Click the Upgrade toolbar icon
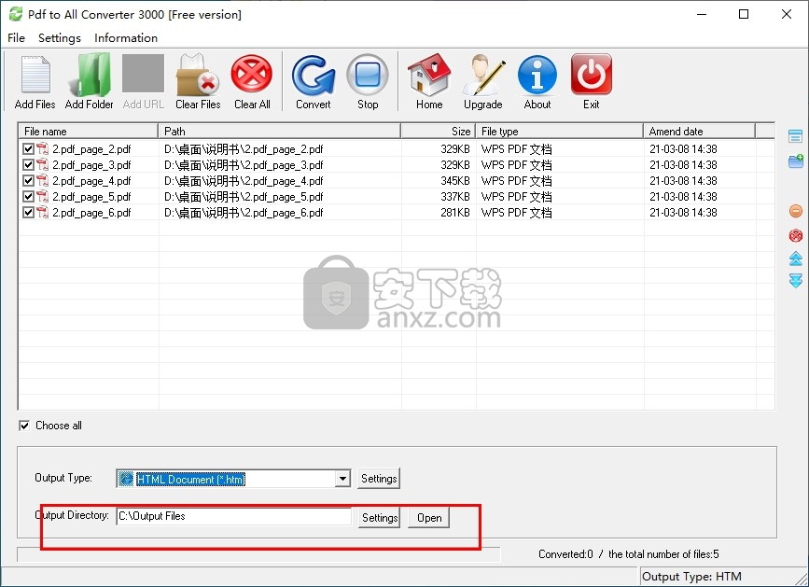 point(483,76)
